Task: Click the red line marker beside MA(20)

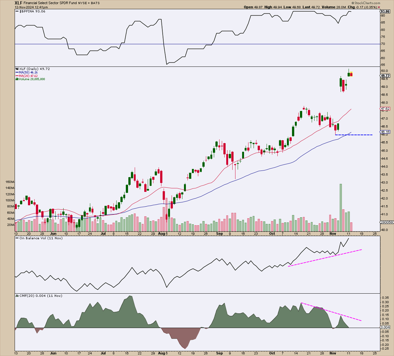Action: (17, 76)
